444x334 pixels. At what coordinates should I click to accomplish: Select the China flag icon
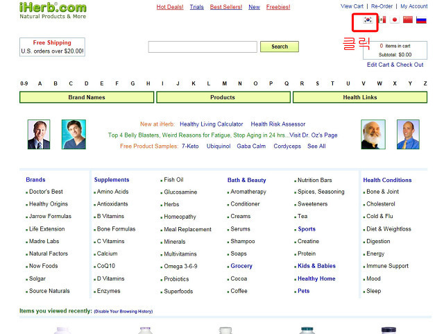[408, 19]
